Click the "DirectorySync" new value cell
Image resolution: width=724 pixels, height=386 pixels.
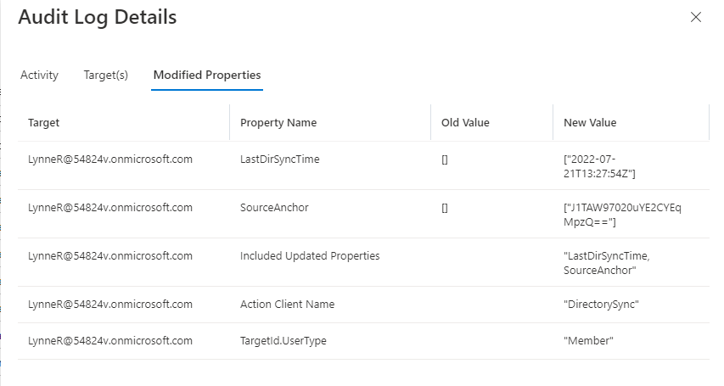point(603,304)
